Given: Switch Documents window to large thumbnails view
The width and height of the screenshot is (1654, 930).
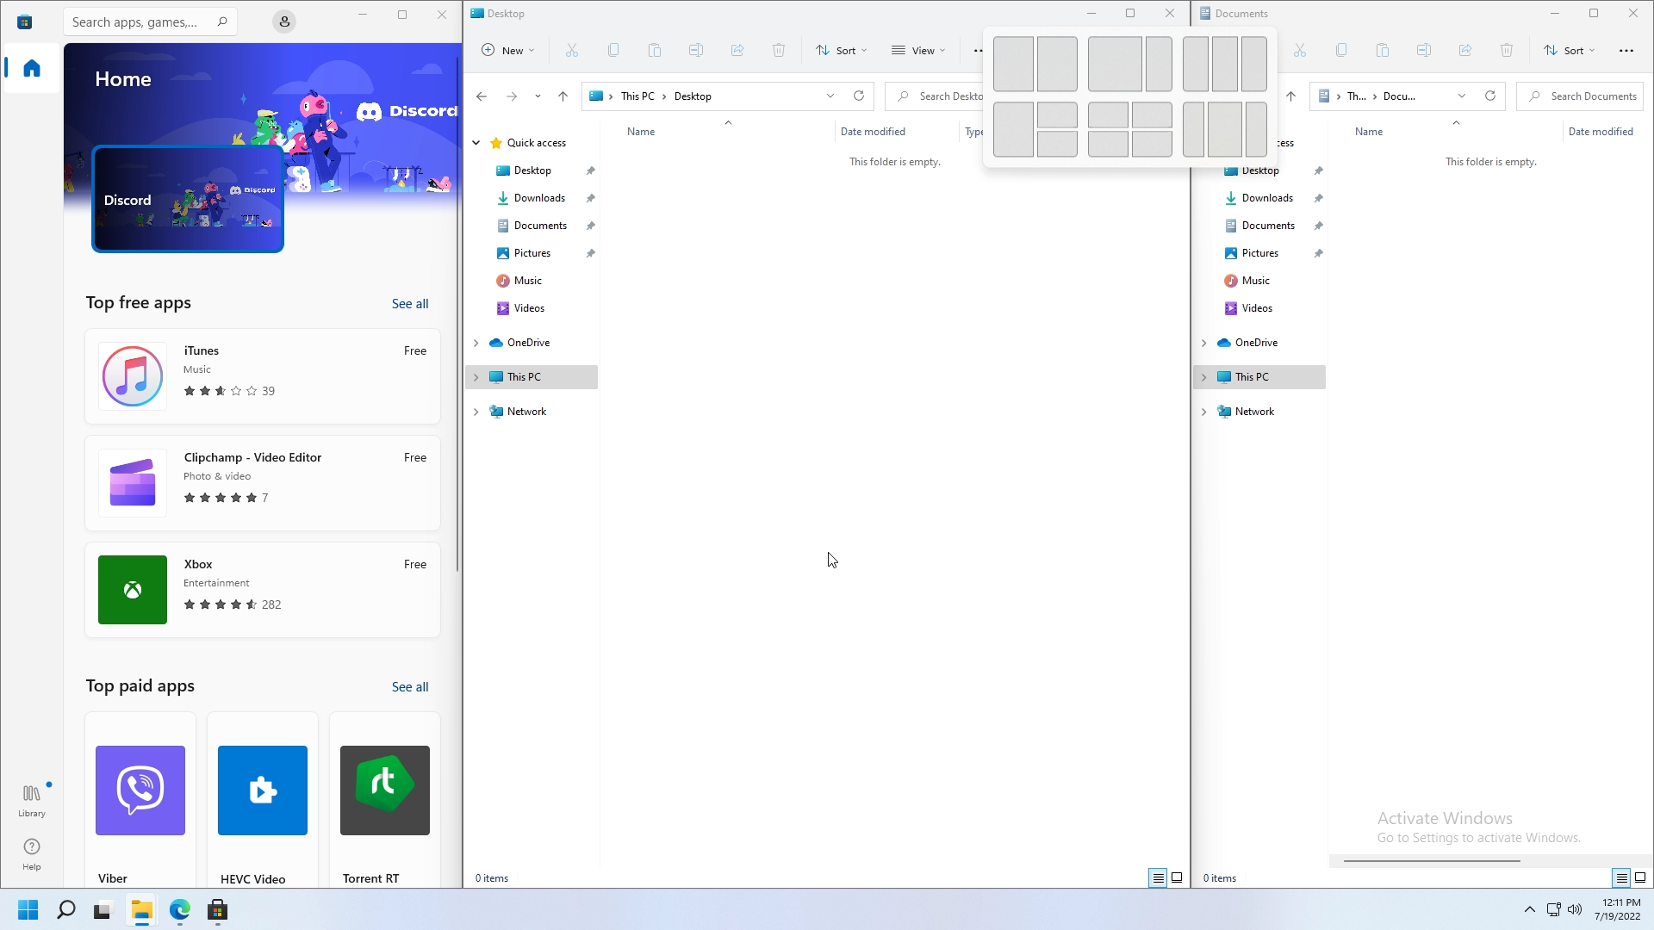Looking at the screenshot, I should pyautogui.click(x=1640, y=878).
